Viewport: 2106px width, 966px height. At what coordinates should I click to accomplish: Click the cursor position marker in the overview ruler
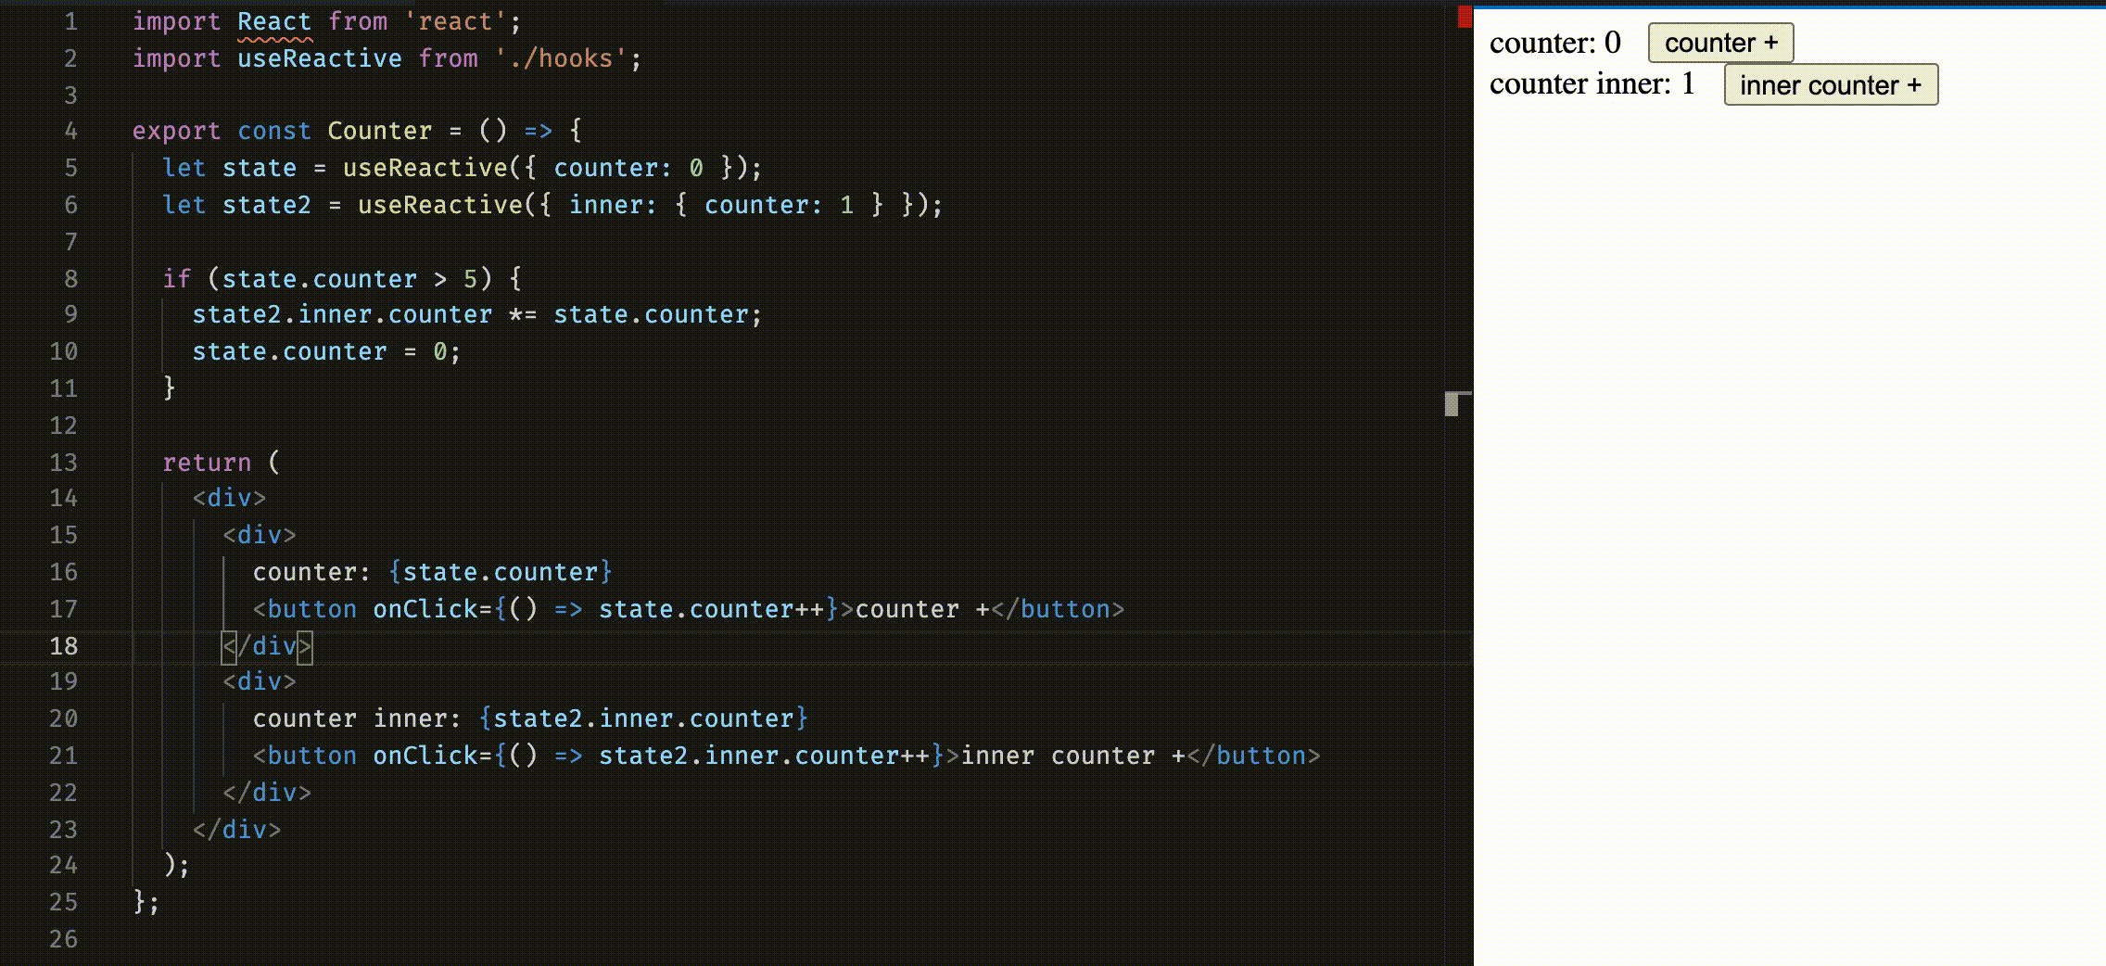[1458, 404]
